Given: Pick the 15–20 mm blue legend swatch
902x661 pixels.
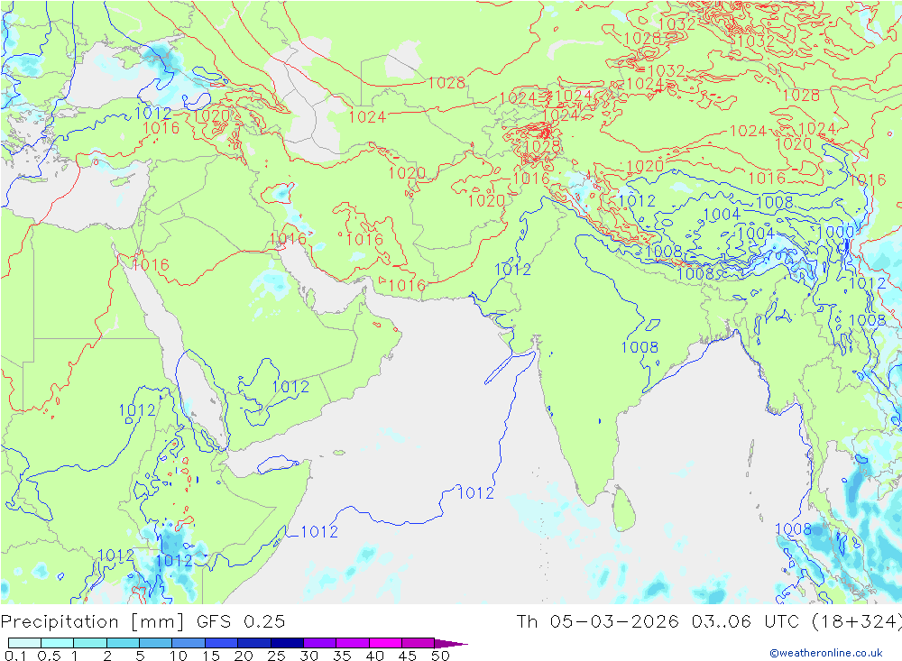Looking at the screenshot, I should pos(222,643).
